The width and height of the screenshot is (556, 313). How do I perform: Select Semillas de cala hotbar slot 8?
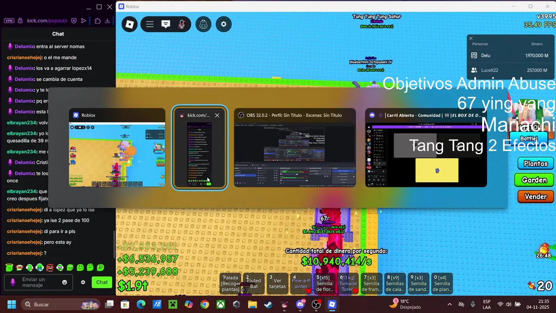click(395, 283)
